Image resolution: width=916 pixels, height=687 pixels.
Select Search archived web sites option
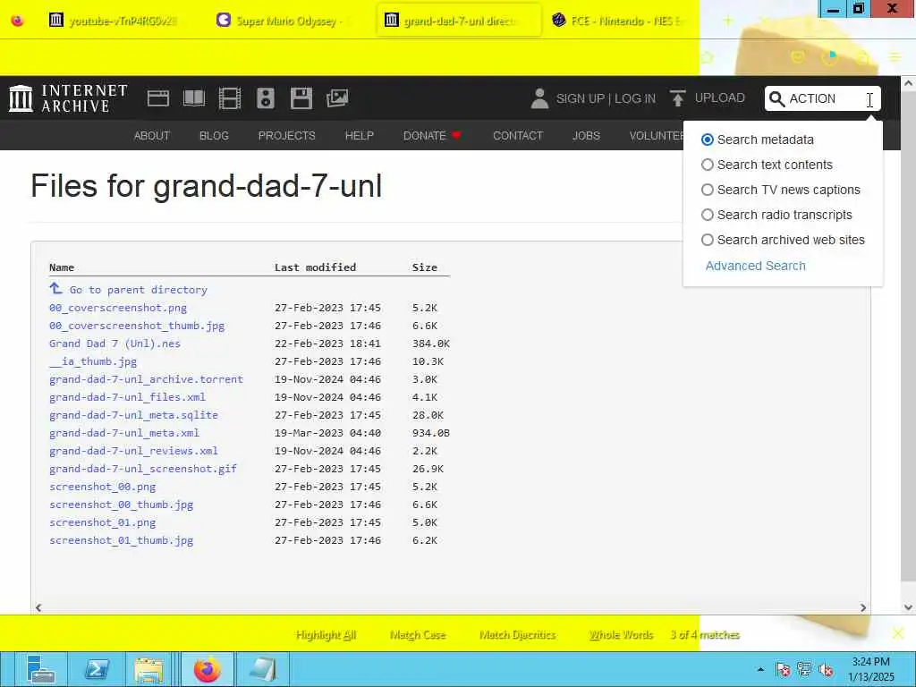pyautogui.click(x=707, y=240)
